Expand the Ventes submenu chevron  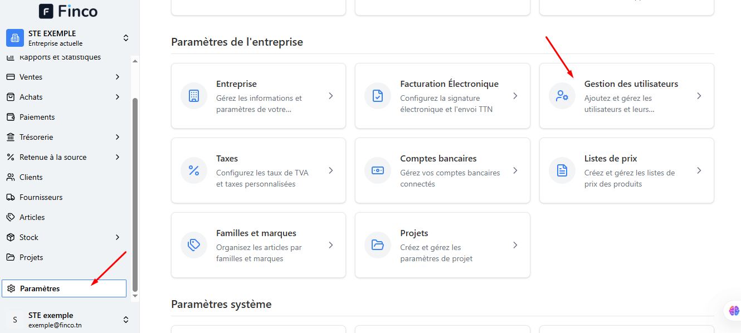[x=118, y=77]
